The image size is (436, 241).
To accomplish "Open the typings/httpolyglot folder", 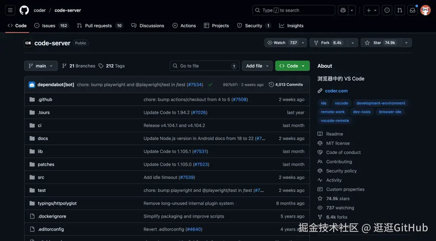I will pos(57,203).
